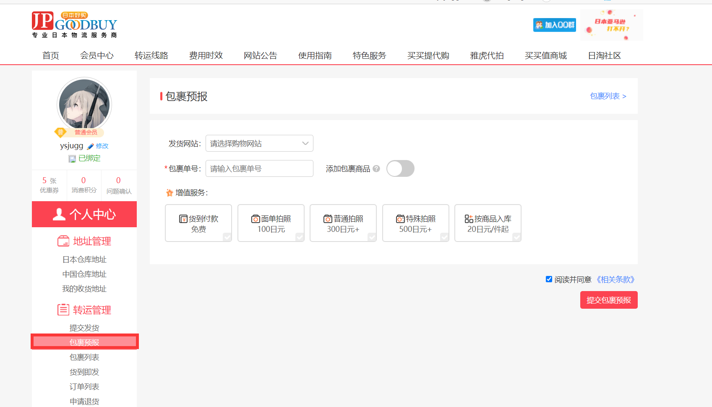
Task: Click the submit package forecast button
Action: 608,300
